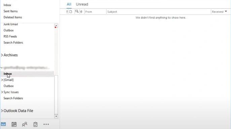Open Search Folders below Sync Issues

[x=13, y=98]
